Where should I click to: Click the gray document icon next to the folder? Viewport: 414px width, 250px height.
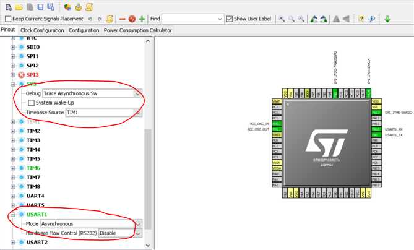pos(30,7)
